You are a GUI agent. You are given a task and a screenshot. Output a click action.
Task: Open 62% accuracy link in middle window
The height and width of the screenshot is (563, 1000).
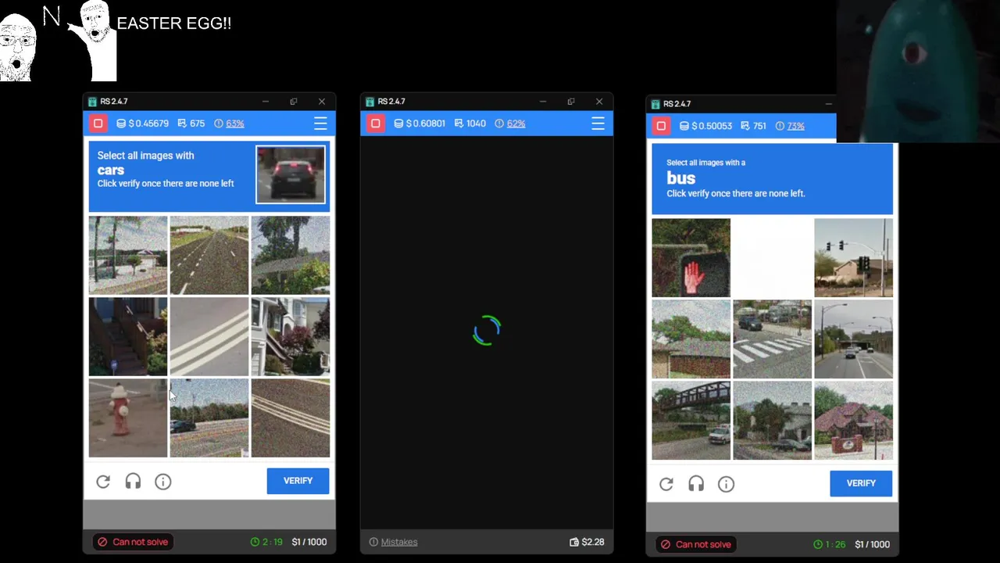coord(516,124)
